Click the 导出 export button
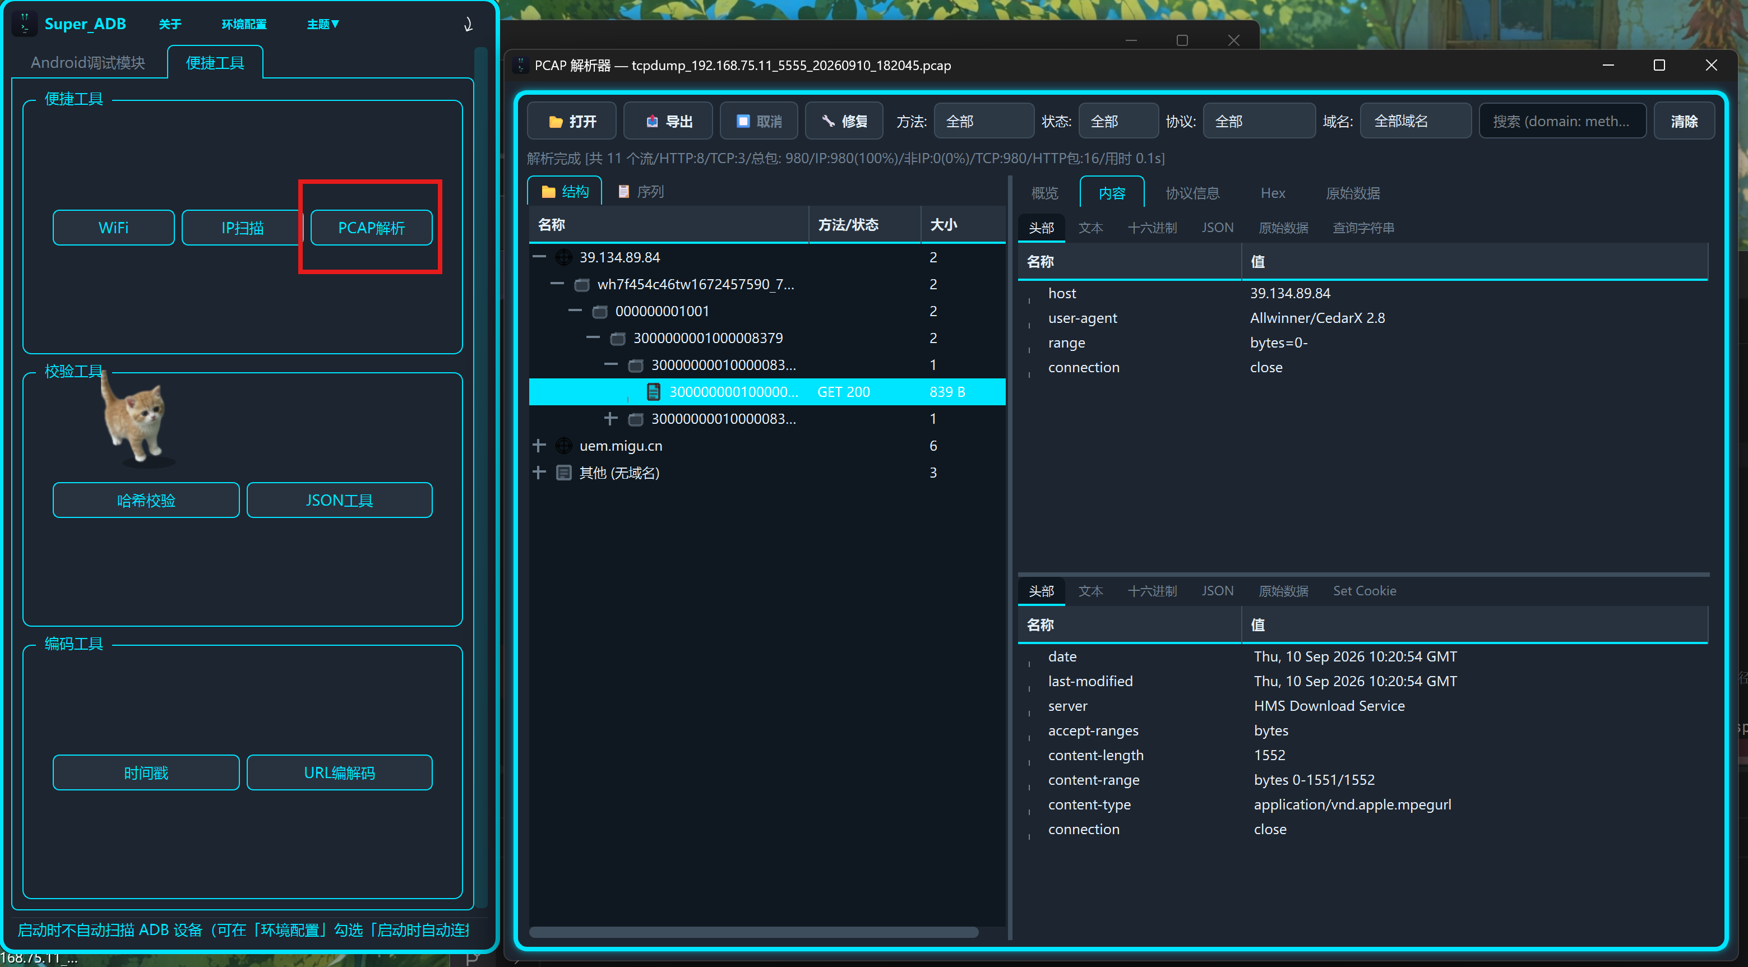 click(668, 121)
